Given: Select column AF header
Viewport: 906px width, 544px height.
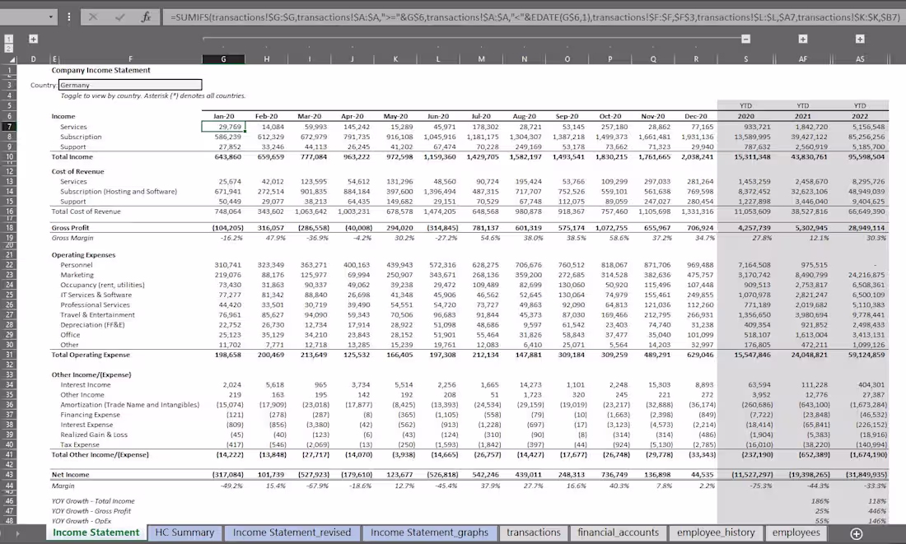Looking at the screenshot, I should [x=802, y=59].
